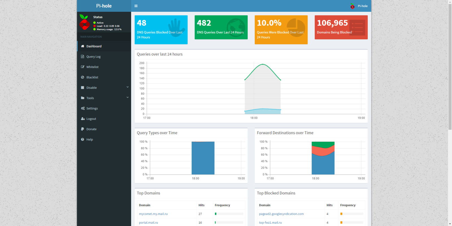
Task: Click the 106,965 Domains Being Blocked card
Action: click(x=341, y=27)
